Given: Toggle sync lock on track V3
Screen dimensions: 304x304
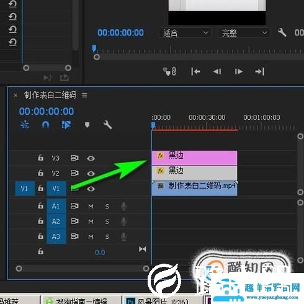Looking at the screenshot, I should point(74,158).
